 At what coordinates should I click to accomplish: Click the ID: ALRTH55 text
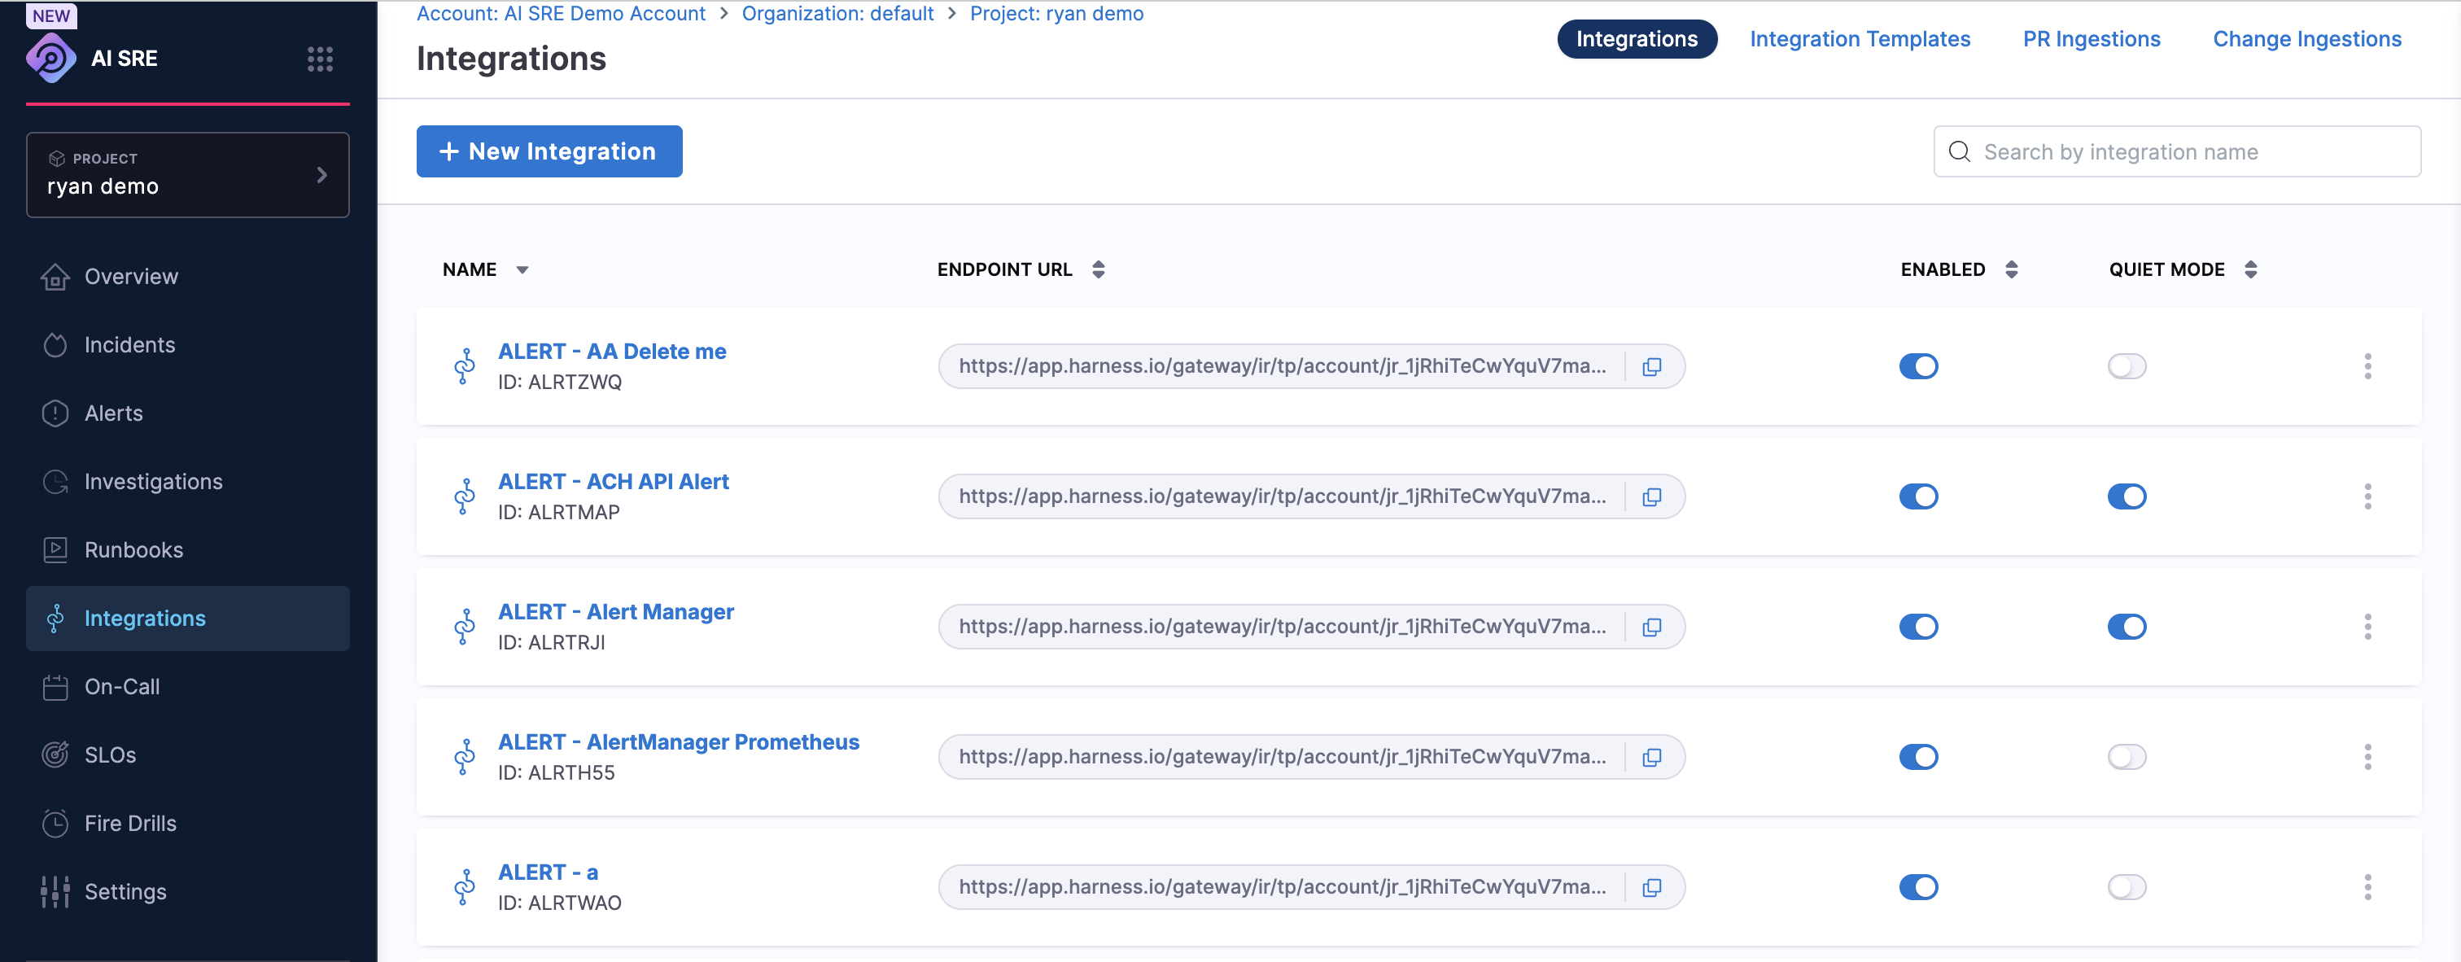point(556,773)
